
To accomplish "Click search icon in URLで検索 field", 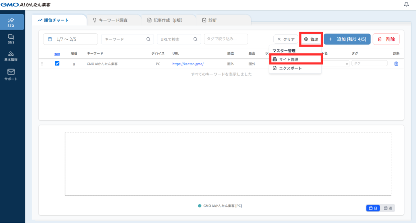I will click(195, 39).
